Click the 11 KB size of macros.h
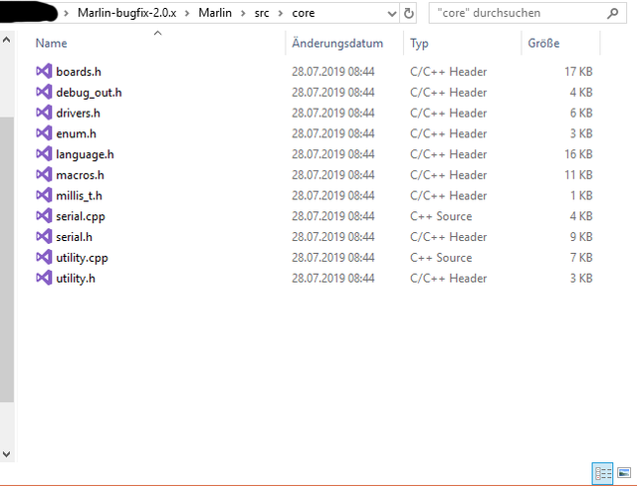 pyautogui.click(x=578, y=174)
